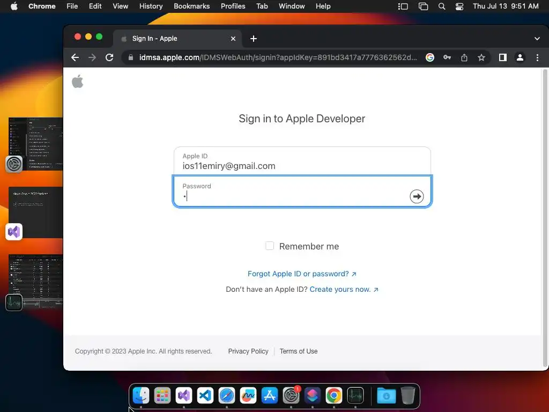This screenshot has height=412, width=549.
Task: Open the Tab menu
Action: point(262,6)
